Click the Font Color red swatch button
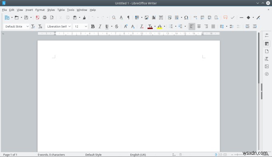Image resolution: width=272 pixels, height=157 pixels. pyautogui.click(x=150, y=26)
